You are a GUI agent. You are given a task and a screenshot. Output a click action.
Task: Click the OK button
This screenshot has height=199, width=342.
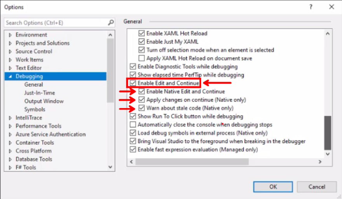tap(273, 187)
